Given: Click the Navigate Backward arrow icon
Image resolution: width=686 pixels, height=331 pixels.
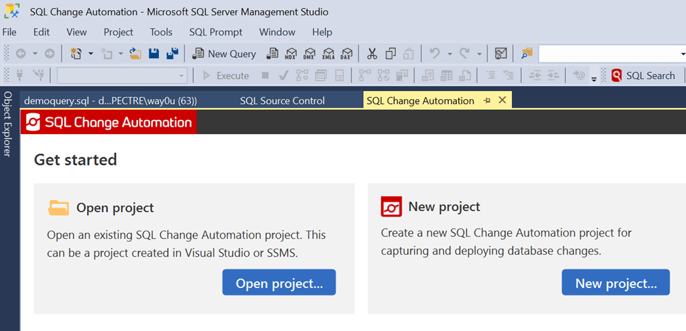Looking at the screenshot, I should tap(21, 54).
